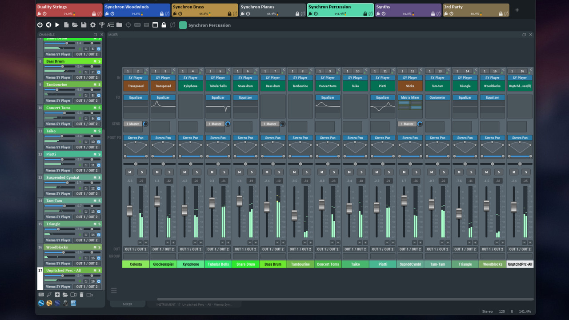Image resolution: width=569 pixels, height=320 pixels.
Task: Open the OUT 1 / OUT 2 selector on Taiko strip
Action: pos(355,249)
